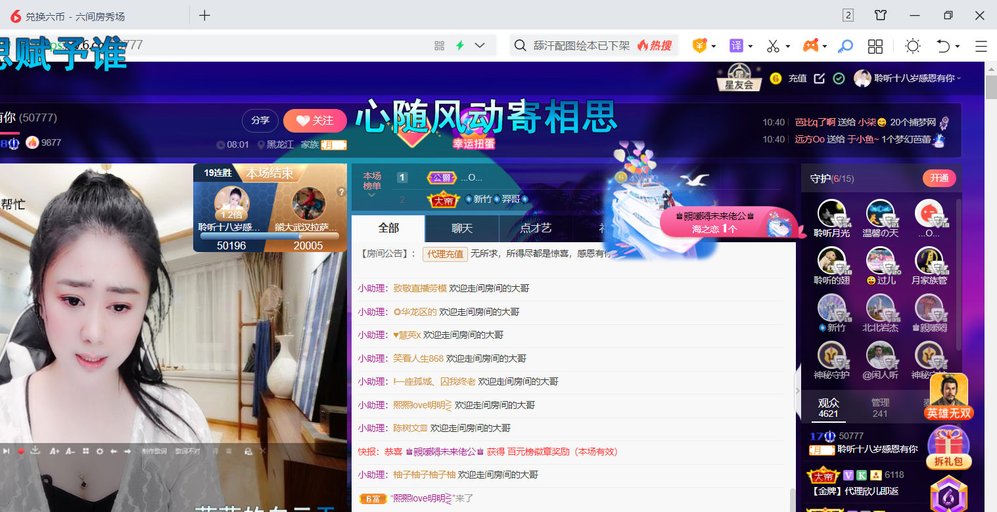Click the question mark on battle panel
Screen dimensions: 997x512
click(341, 192)
